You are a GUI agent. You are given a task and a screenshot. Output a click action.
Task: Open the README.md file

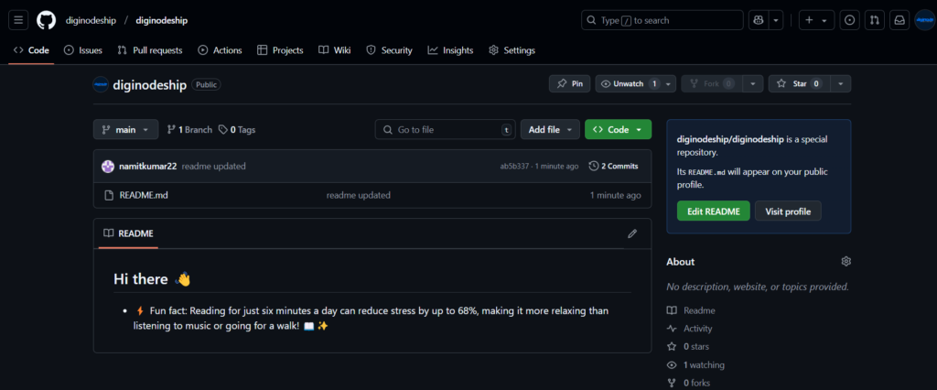pyautogui.click(x=144, y=195)
